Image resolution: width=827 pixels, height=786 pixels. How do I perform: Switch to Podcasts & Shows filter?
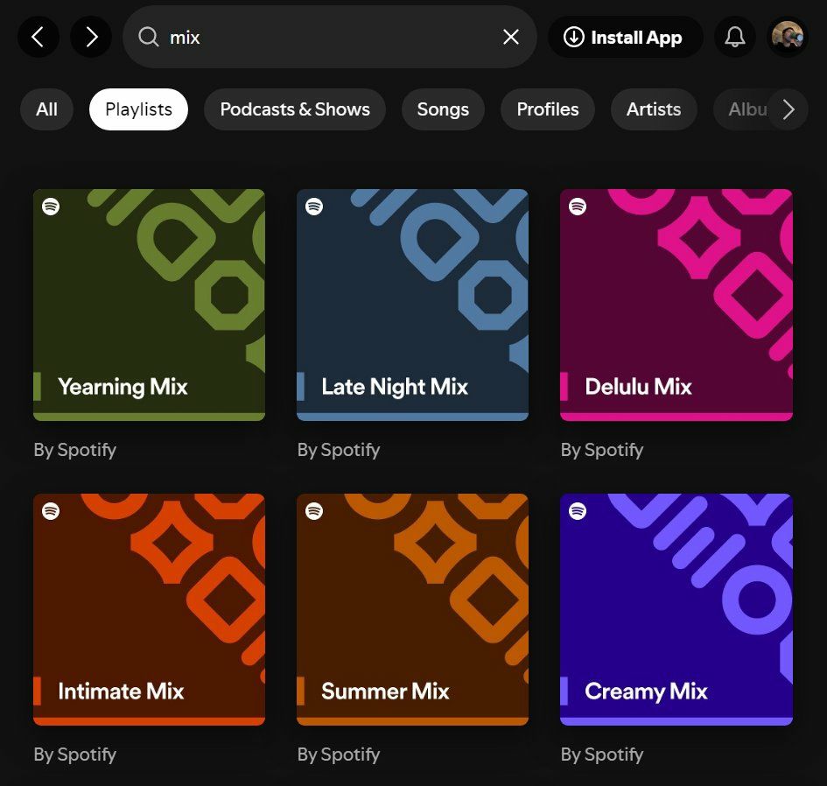click(295, 109)
